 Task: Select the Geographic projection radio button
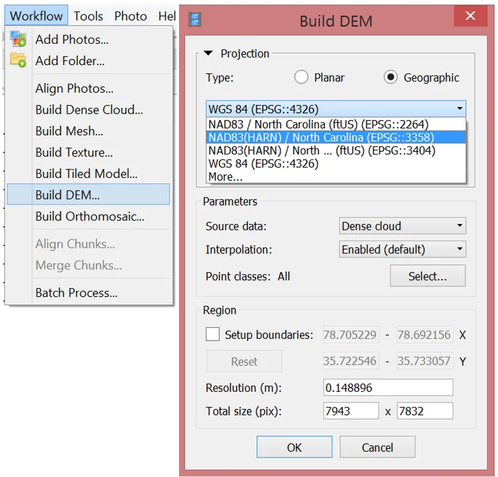(391, 77)
